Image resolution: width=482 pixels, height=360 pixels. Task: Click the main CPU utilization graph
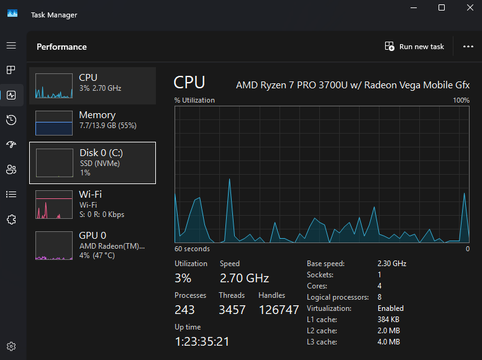click(x=322, y=175)
